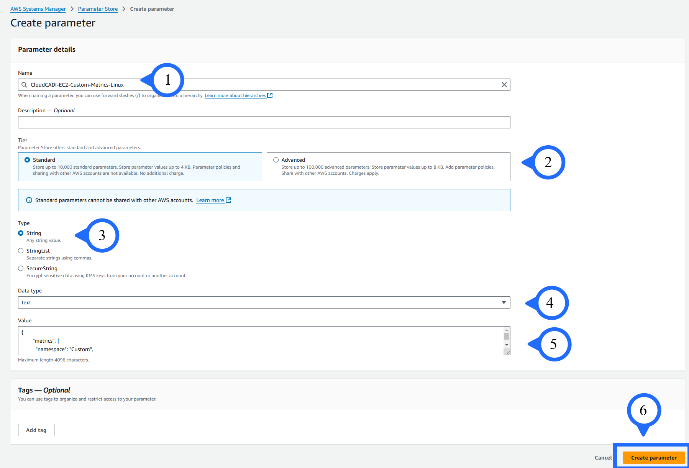
Task: Click the Add tag button
Action: click(36, 430)
